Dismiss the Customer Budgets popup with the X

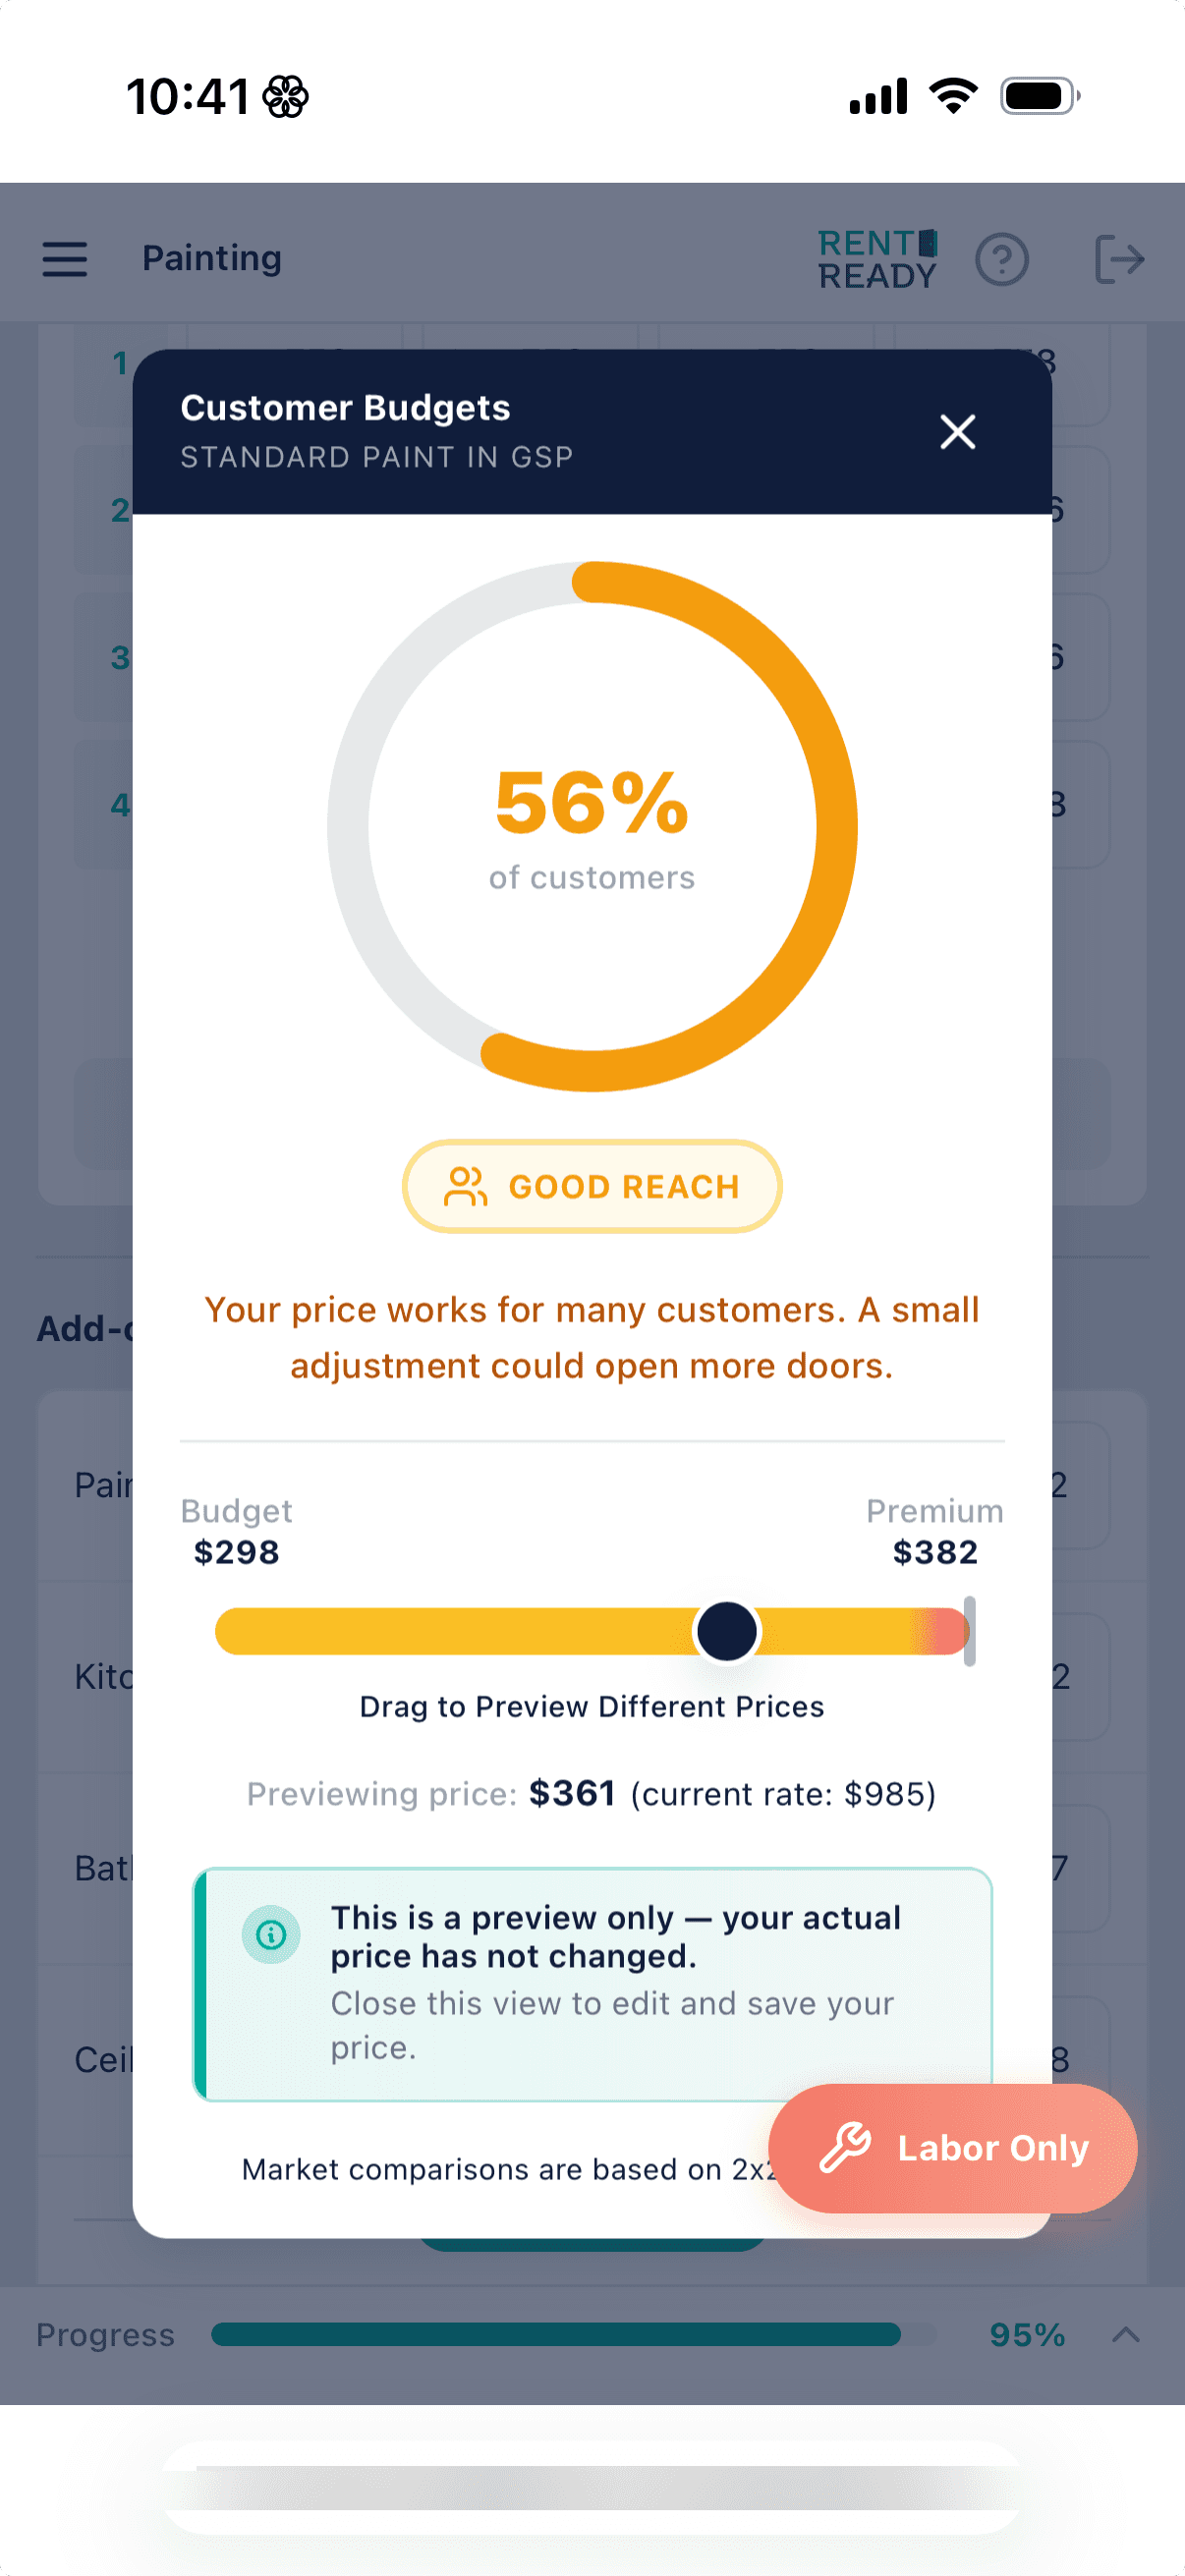(957, 432)
